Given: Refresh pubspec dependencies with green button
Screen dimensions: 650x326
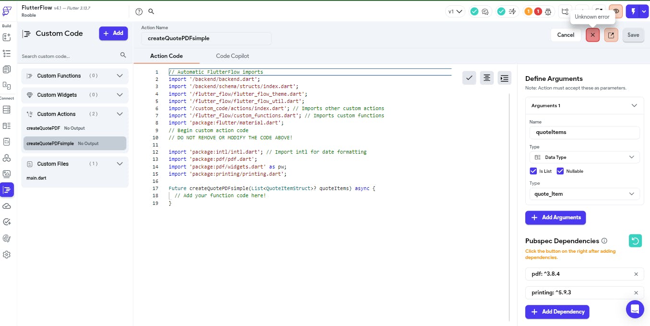Looking at the screenshot, I should pyautogui.click(x=635, y=241).
